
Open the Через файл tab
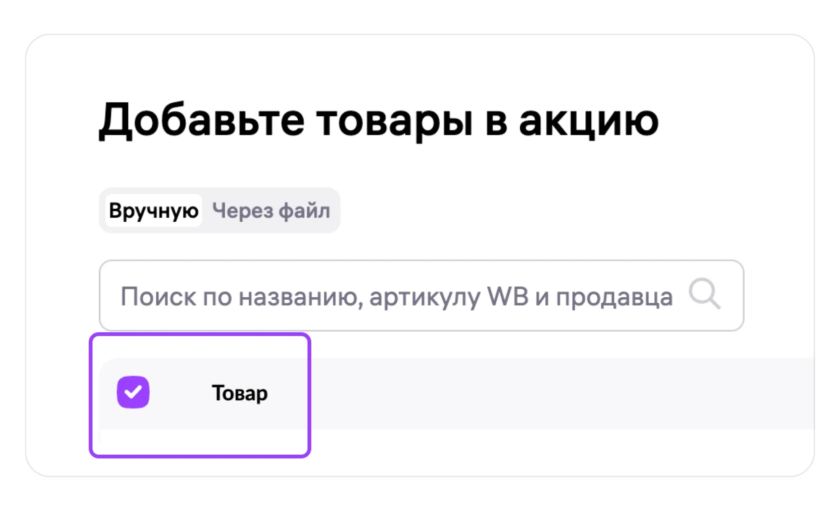coord(271,210)
